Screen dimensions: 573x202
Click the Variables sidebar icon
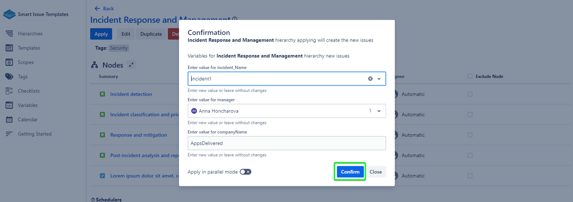9,105
